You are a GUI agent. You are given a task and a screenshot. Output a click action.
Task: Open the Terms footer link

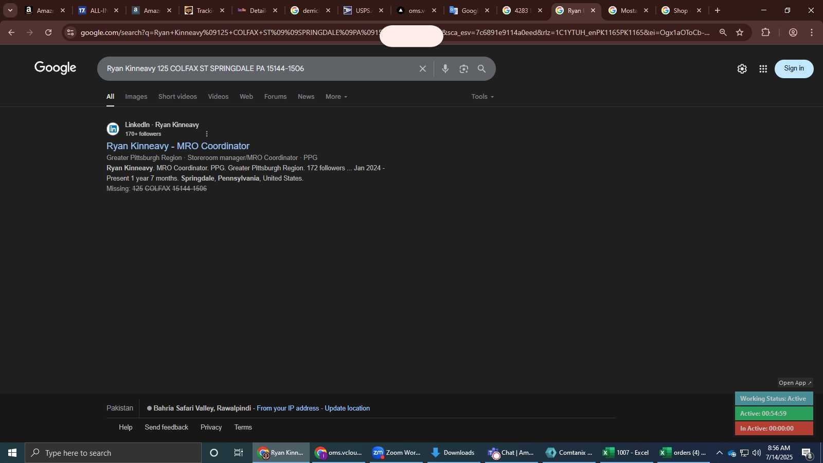pyautogui.click(x=243, y=428)
